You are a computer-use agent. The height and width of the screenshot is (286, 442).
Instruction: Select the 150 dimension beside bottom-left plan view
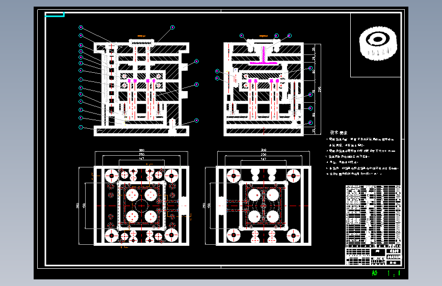click(x=84, y=206)
